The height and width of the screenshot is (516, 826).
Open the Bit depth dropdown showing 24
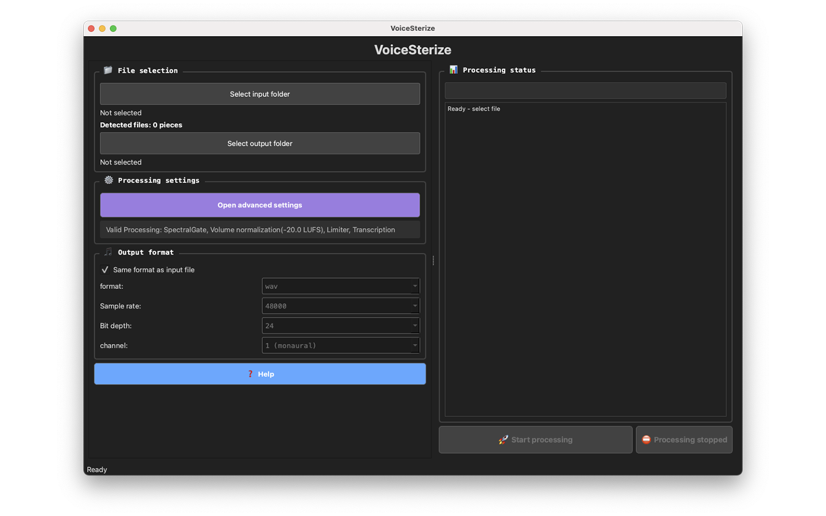[341, 325]
